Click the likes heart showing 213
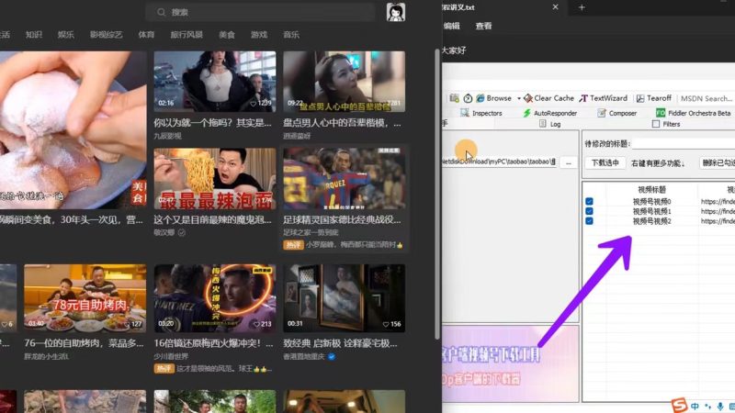Viewport: 735px width, 413px height. coord(256,324)
